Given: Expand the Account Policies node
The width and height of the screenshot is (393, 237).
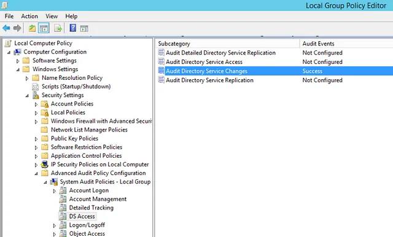Looking at the screenshot, I should point(36,104).
